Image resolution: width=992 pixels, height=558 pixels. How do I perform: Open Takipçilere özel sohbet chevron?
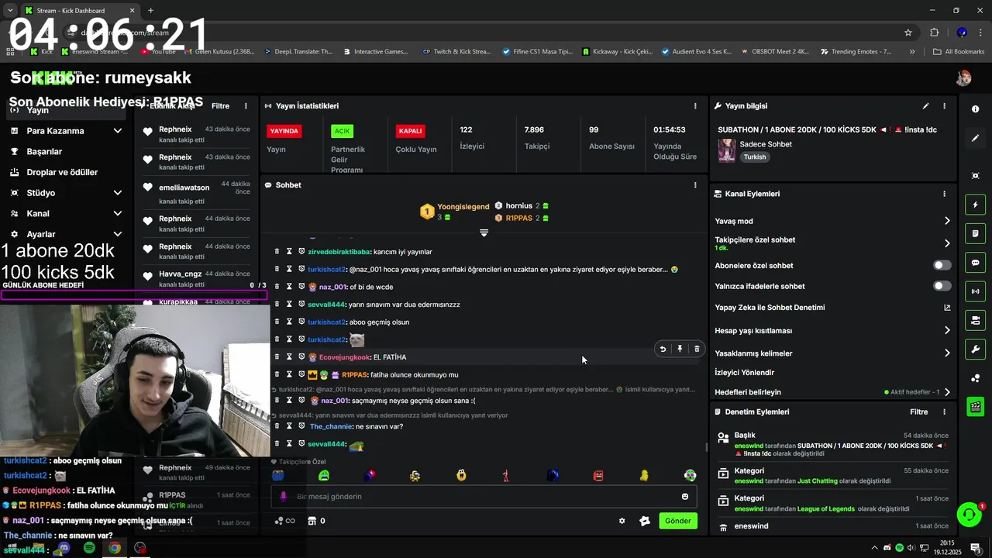[947, 243]
